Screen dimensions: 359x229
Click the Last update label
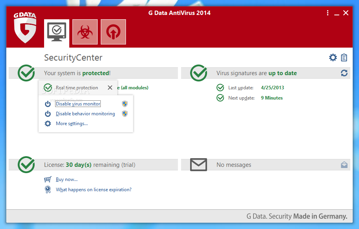(241, 88)
